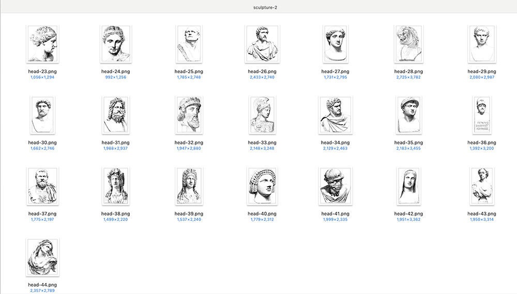517x294 pixels.
Task: Click the file name head-44.png
Action: click(x=42, y=285)
